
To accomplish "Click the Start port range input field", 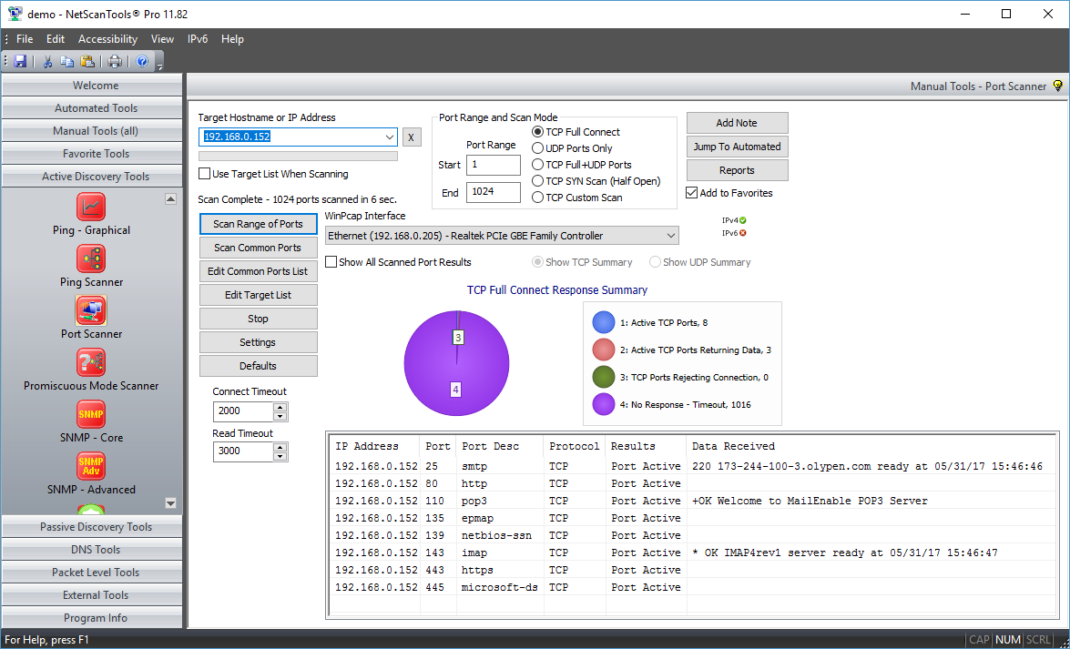I will pos(493,165).
